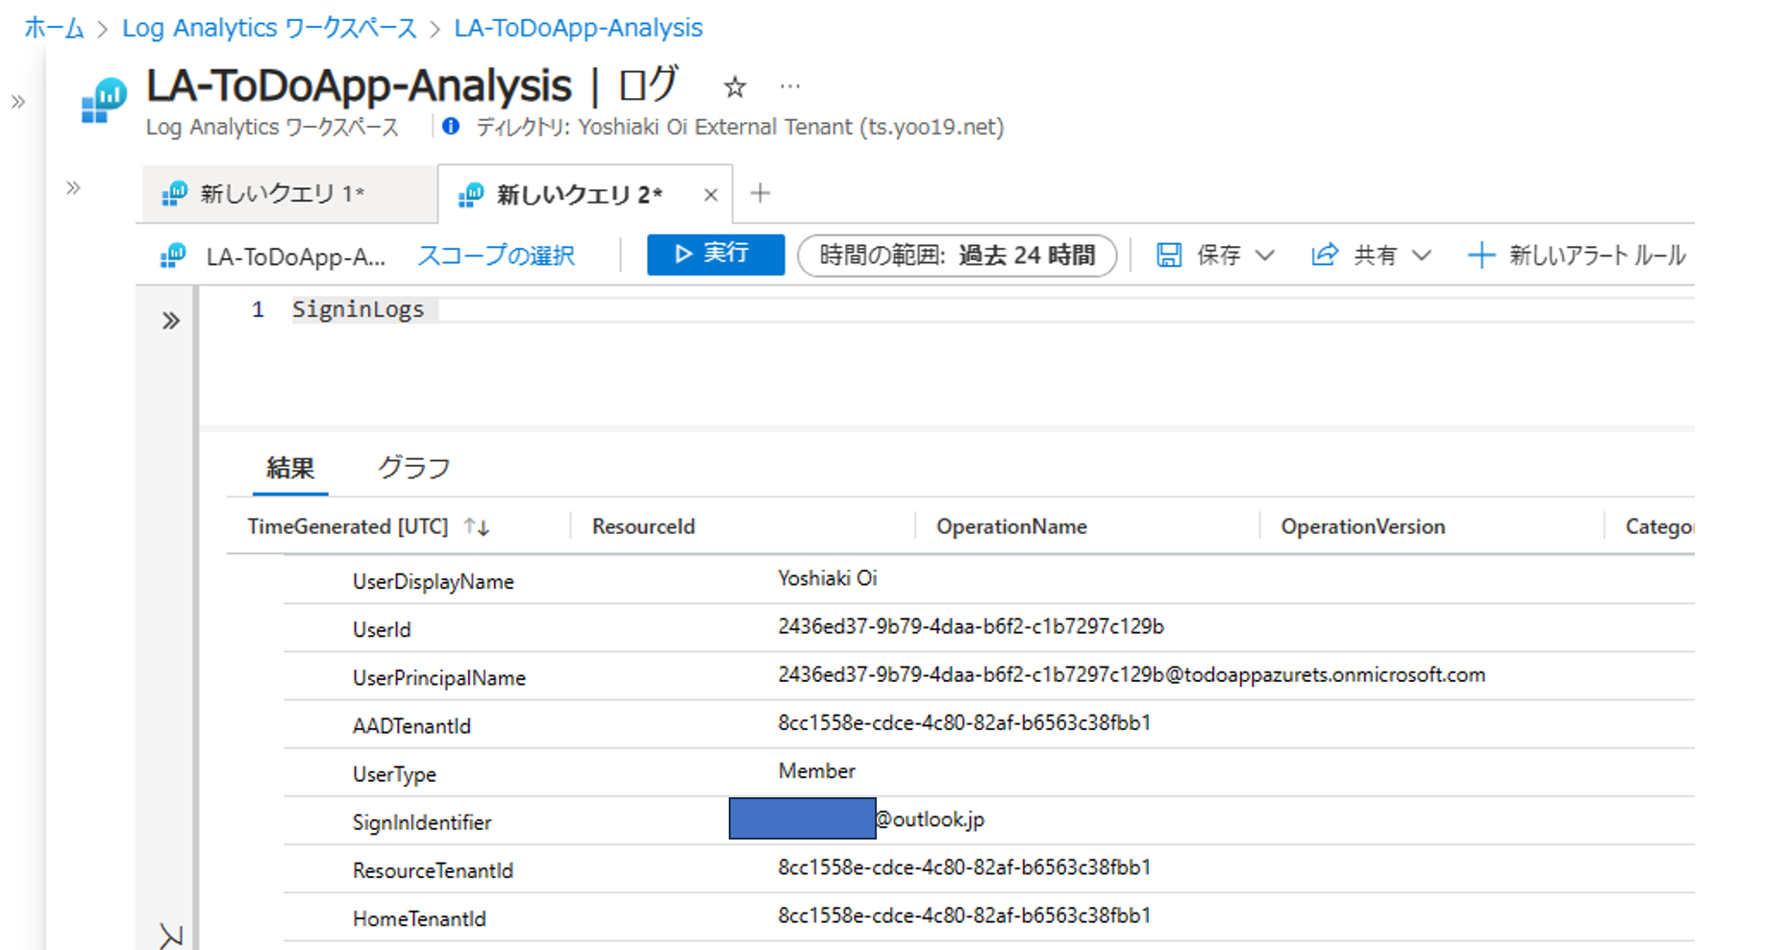Click the UserPrincipalName field label
Viewport: 1766px width, 950px height.
439,678
